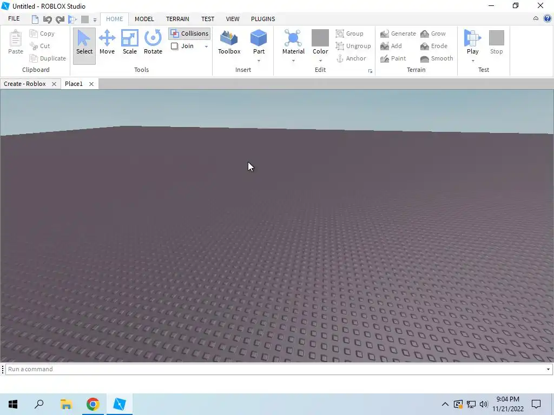The image size is (554, 415).
Task: Open the volume control in tray
Action: point(483,404)
